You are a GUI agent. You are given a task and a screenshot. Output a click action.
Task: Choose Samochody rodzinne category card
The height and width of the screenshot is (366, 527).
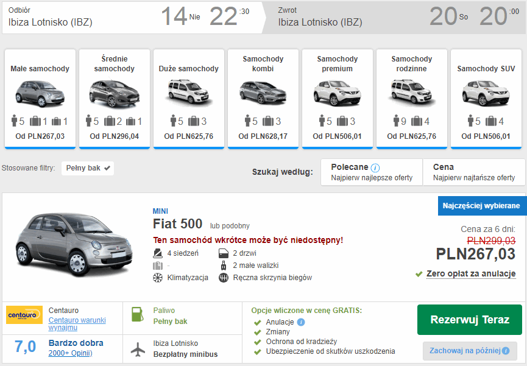point(412,98)
